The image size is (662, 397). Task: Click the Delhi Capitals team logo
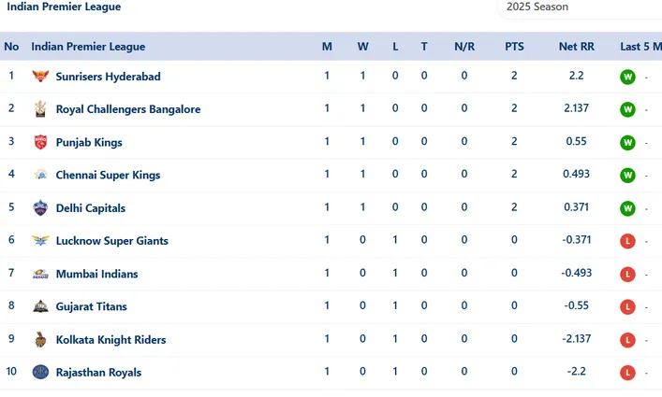40,208
